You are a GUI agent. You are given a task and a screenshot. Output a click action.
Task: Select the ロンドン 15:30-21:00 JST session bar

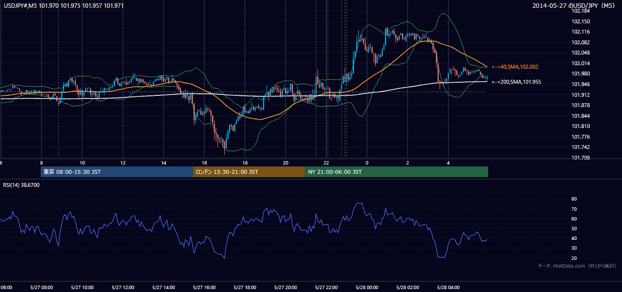tap(249, 172)
